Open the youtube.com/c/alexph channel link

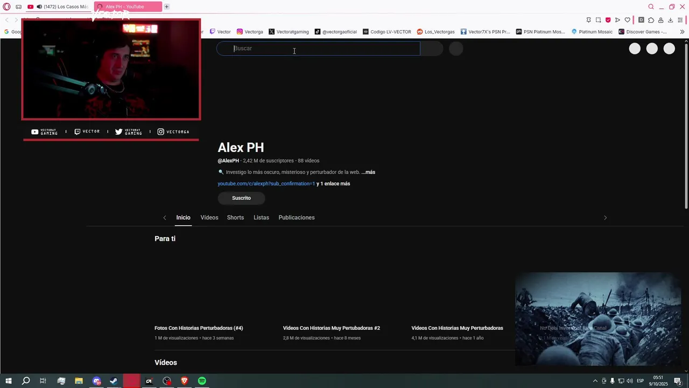coord(266,184)
